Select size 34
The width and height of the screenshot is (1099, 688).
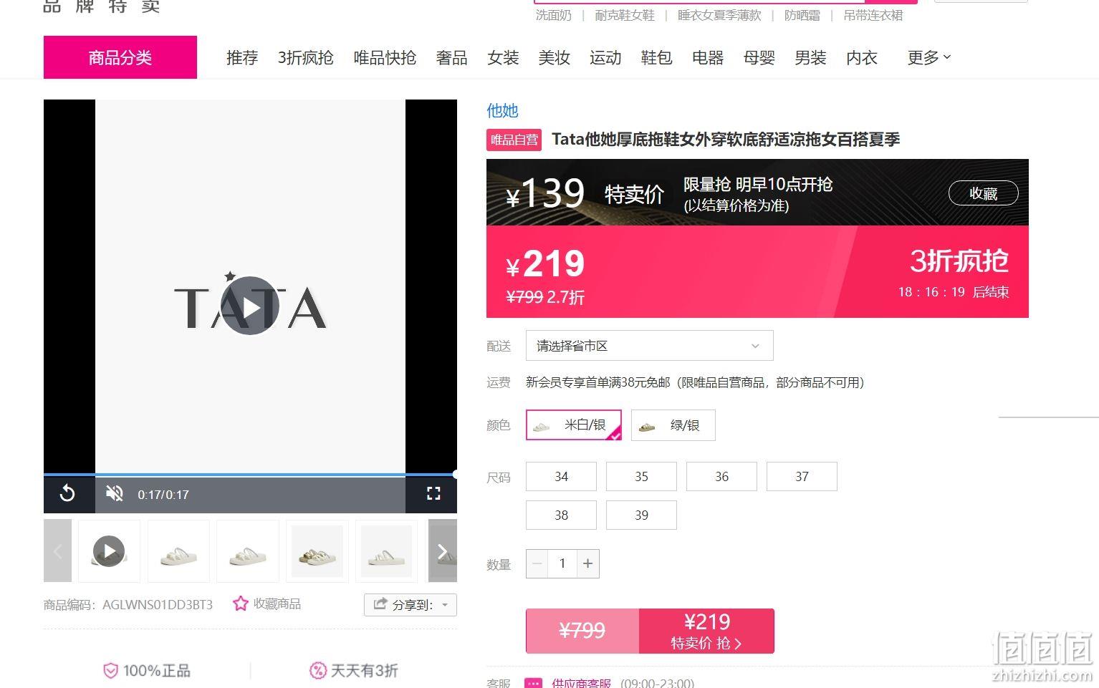point(561,477)
